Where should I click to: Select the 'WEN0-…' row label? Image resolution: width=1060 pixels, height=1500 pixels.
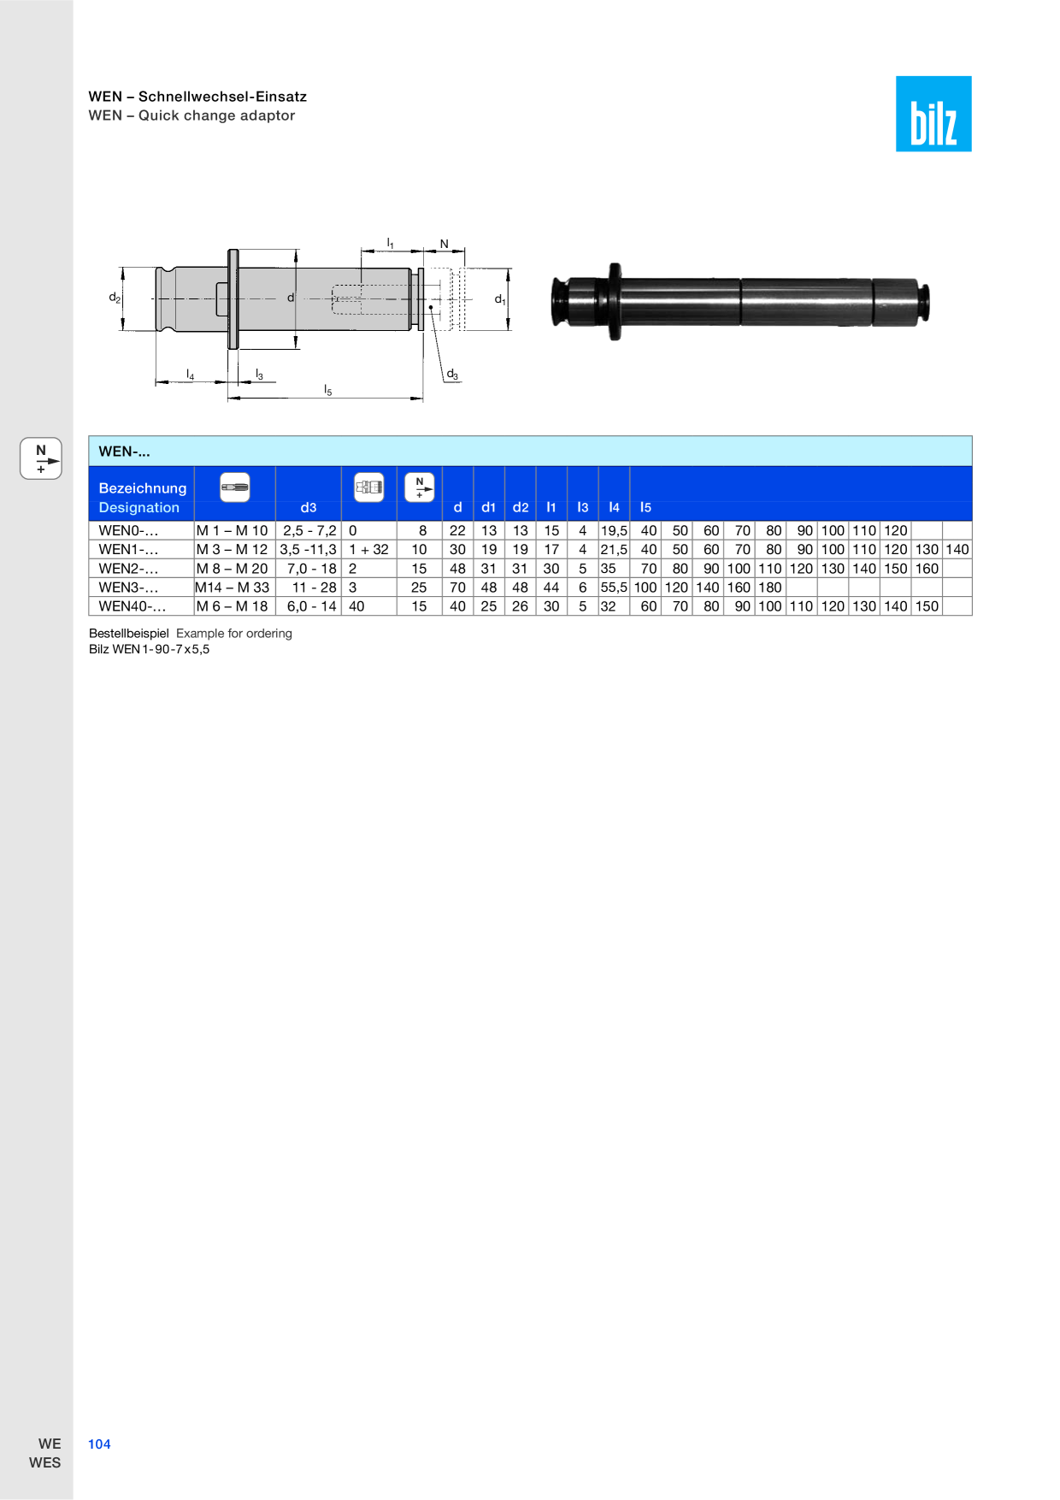[x=128, y=531]
